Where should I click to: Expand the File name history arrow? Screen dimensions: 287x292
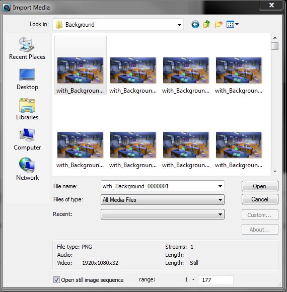(220, 186)
